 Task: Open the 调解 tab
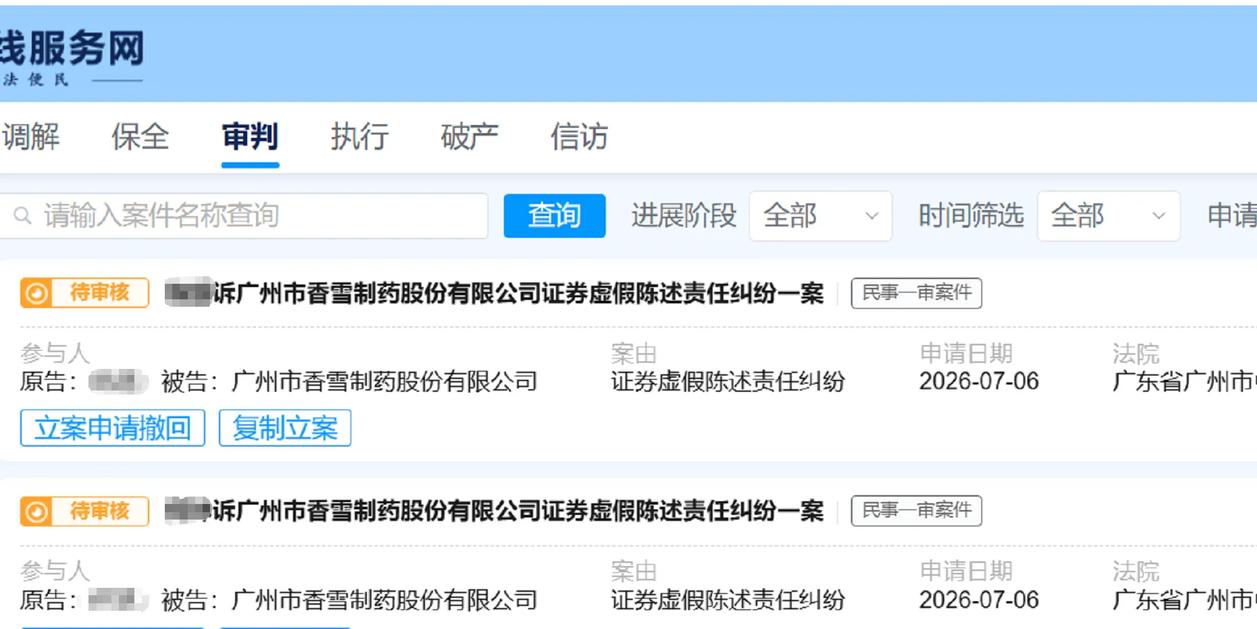[30, 137]
